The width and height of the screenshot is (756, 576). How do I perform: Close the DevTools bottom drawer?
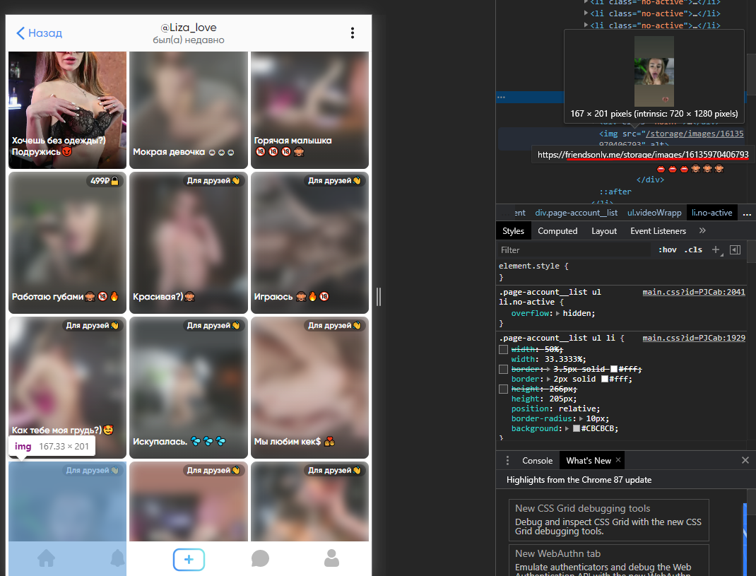point(745,460)
